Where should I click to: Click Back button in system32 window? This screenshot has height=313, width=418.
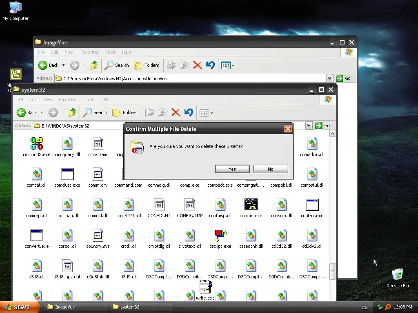pyautogui.click(x=27, y=112)
